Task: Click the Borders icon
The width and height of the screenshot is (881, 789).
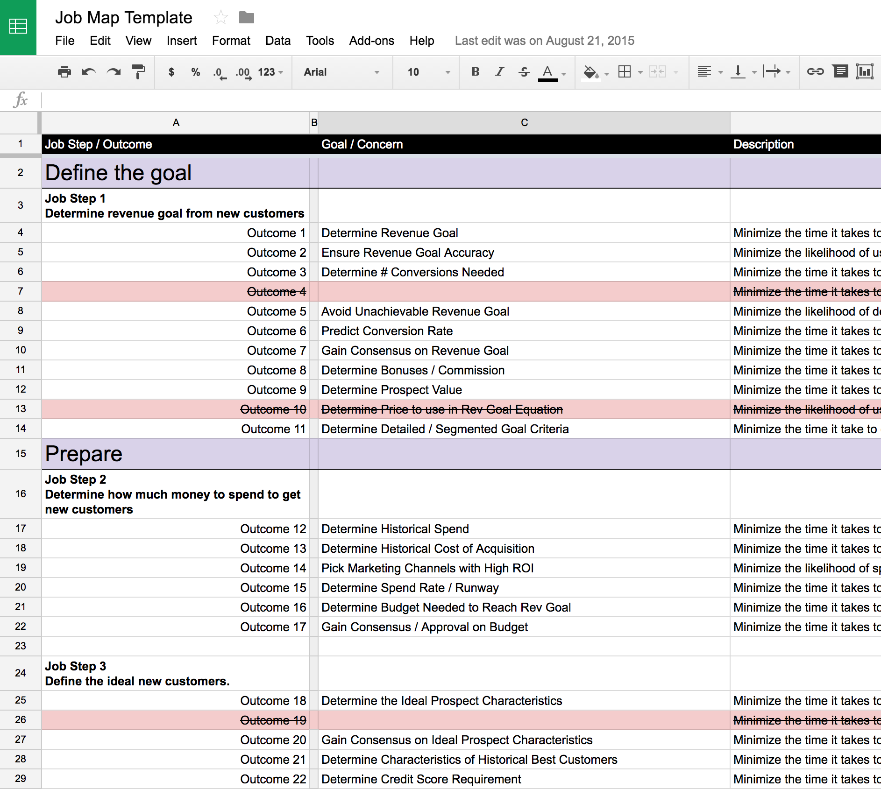Action: coord(625,72)
